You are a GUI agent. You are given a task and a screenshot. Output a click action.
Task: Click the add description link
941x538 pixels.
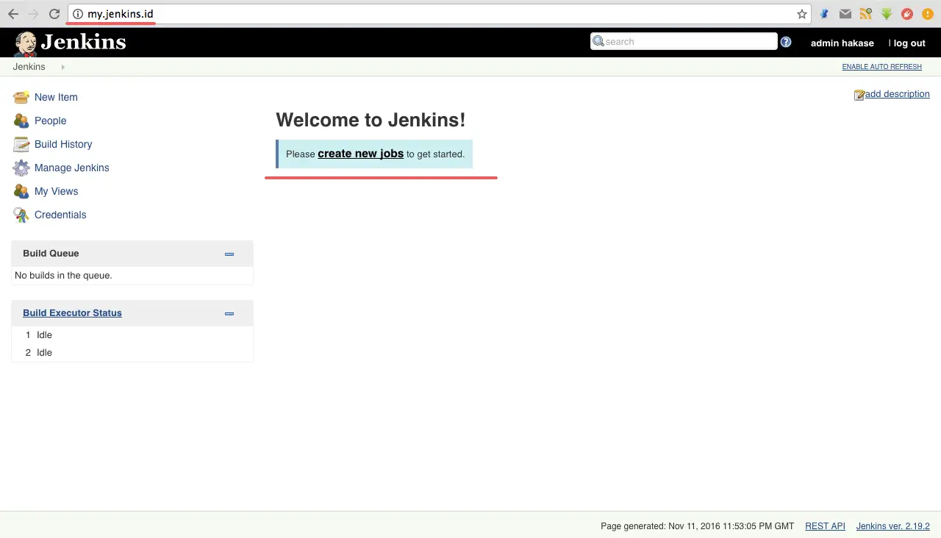897,94
